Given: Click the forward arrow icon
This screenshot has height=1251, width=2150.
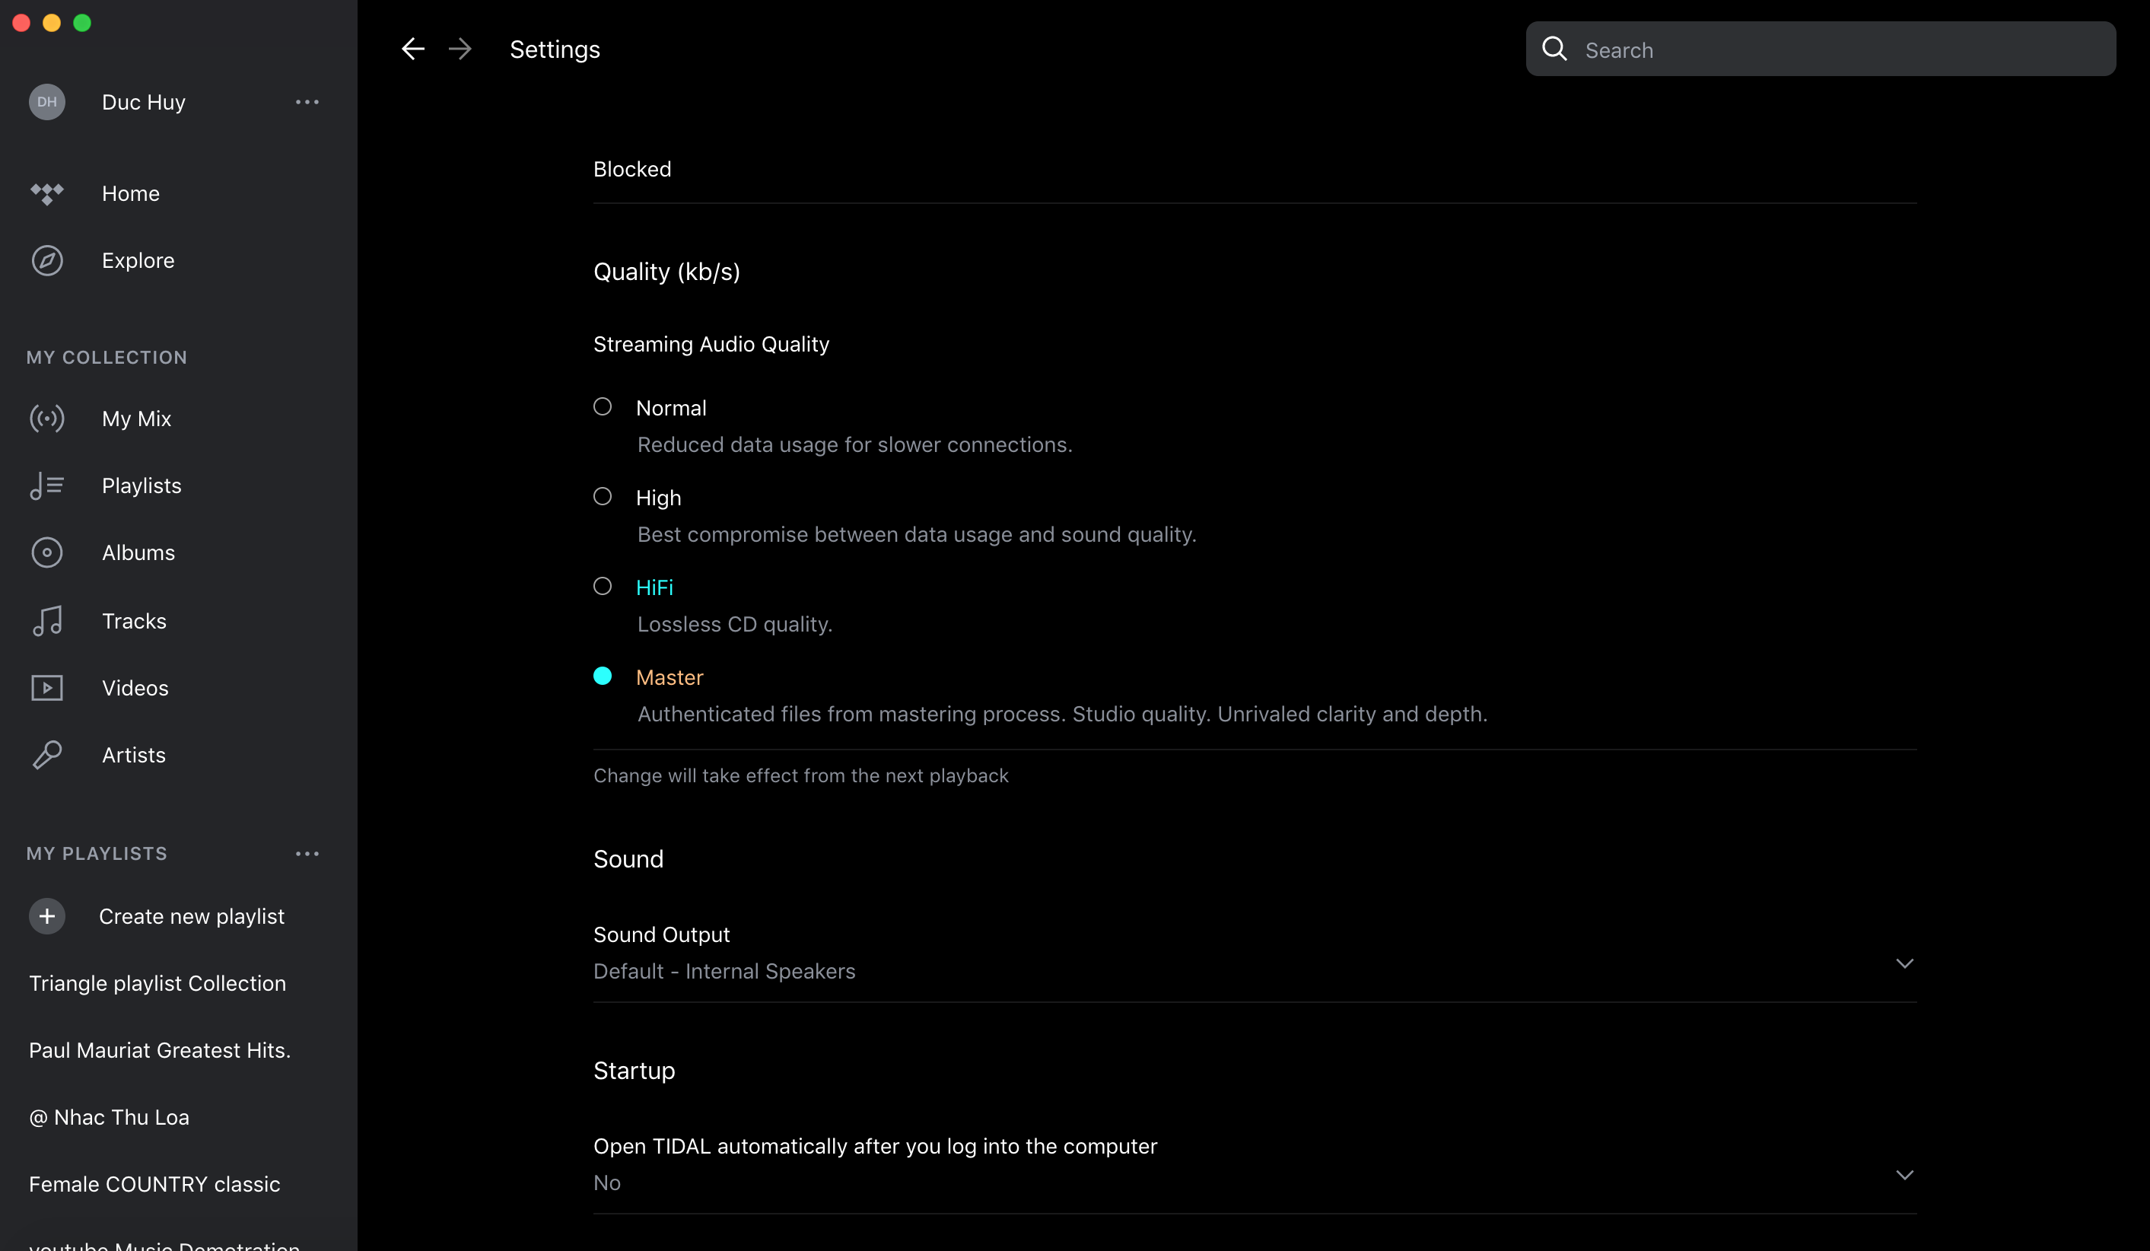Looking at the screenshot, I should pos(460,49).
